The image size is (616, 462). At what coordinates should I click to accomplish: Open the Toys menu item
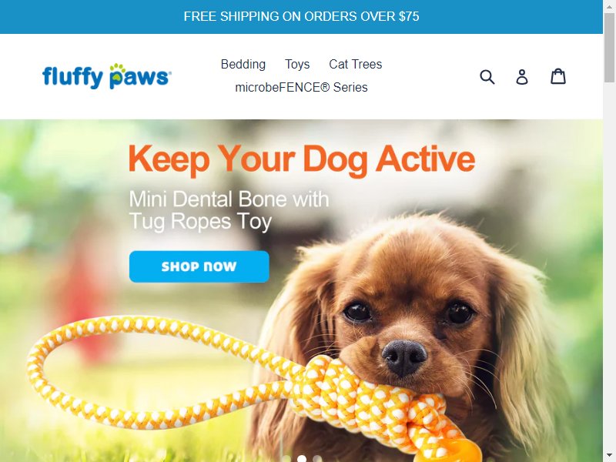point(297,64)
